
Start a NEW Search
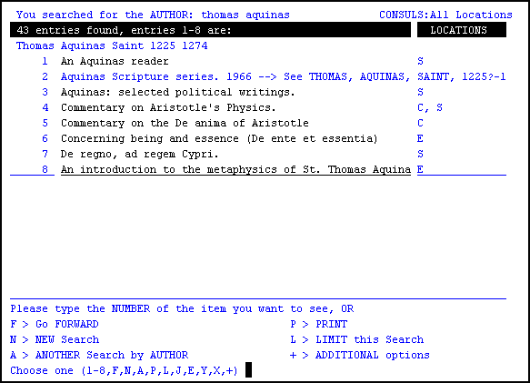(55, 339)
